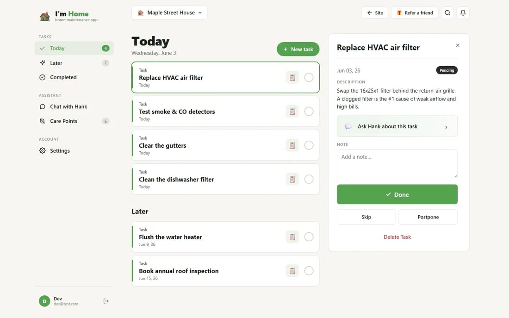The width and height of the screenshot is (509, 318).
Task: Click the gift icon in Refer a friend
Action: [399, 12]
